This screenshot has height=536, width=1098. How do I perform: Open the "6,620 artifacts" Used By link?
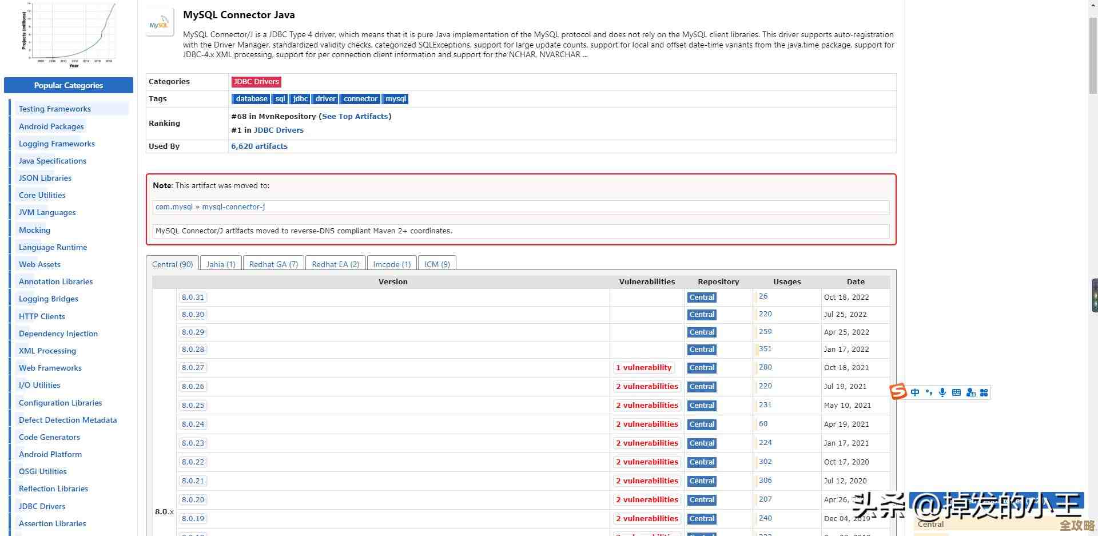pos(259,146)
